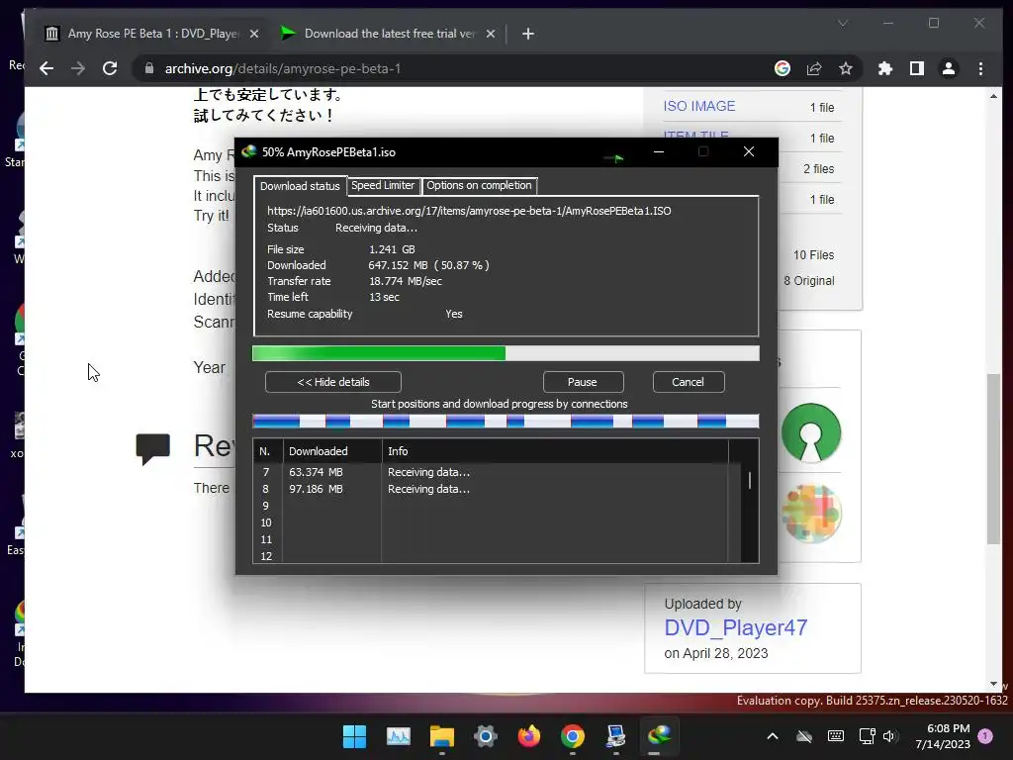Reload the archive.org page
1013x760 pixels.
[x=110, y=68]
